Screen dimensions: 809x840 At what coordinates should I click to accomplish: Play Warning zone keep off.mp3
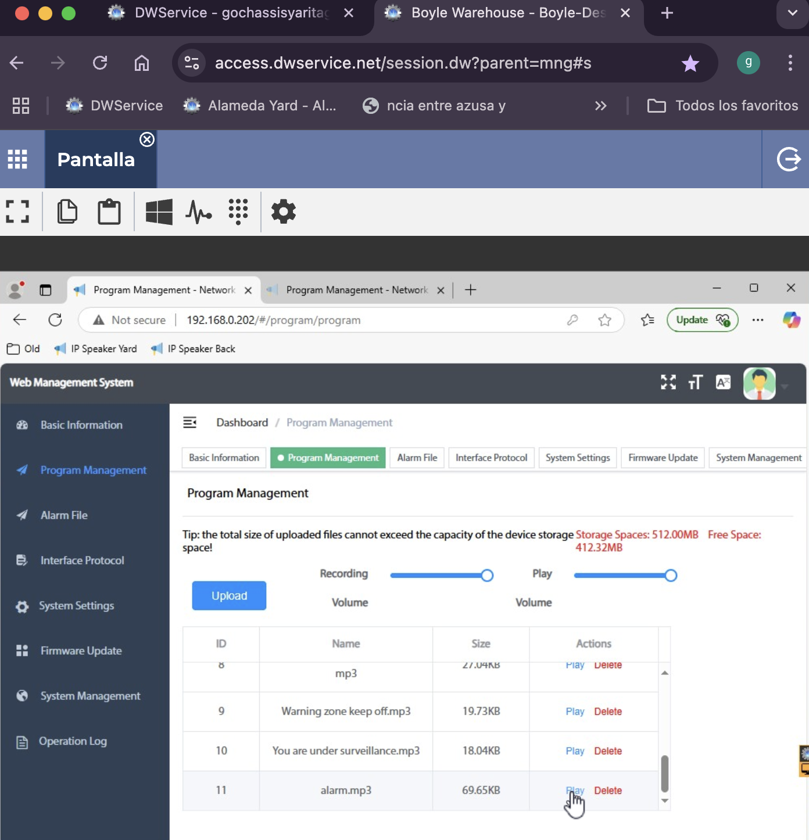(575, 712)
